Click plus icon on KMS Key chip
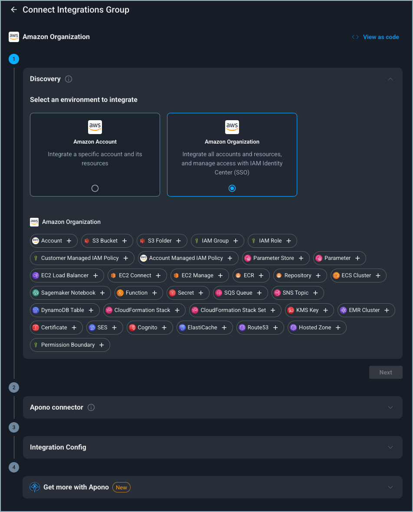Viewport: 413px width, 512px height. pyautogui.click(x=326, y=310)
